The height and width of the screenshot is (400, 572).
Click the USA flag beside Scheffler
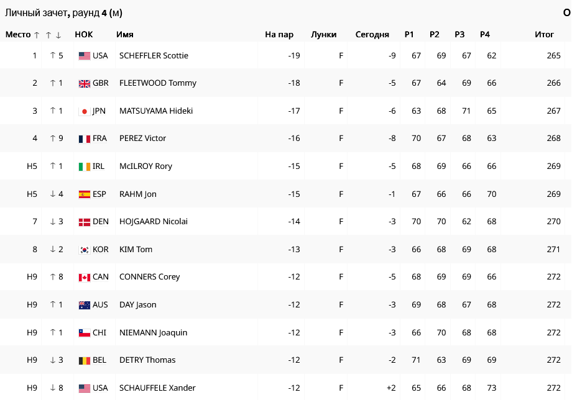point(85,56)
